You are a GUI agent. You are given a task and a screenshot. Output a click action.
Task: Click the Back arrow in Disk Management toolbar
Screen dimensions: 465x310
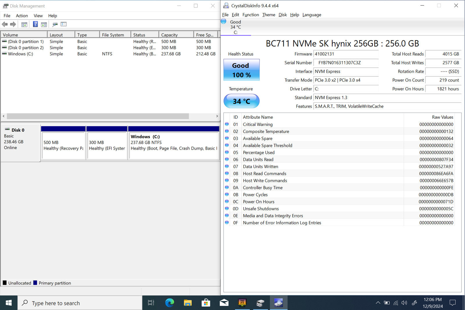(x=5, y=24)
